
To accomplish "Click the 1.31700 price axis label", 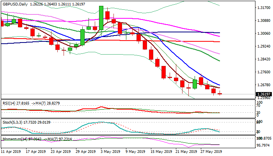I will coord(264,8).
